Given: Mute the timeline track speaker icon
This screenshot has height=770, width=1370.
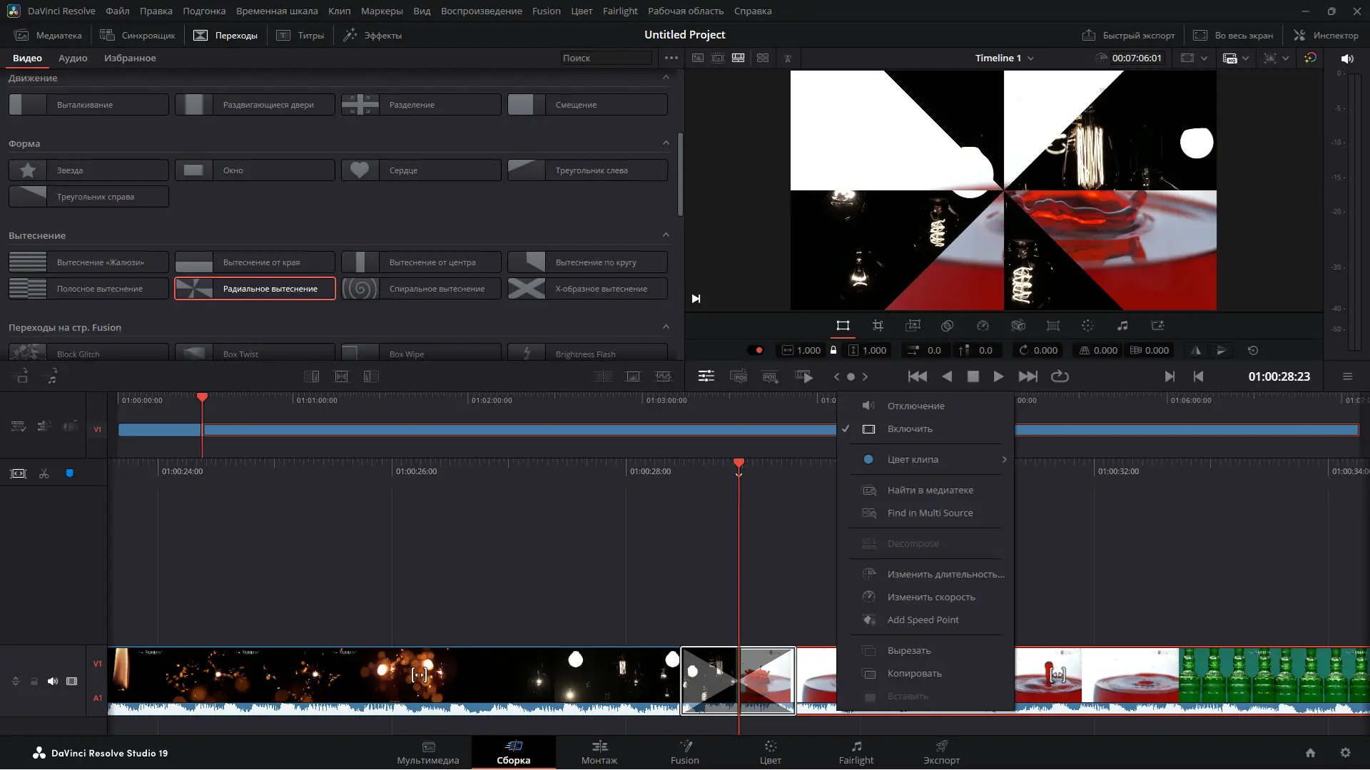Looking at the screenshot, I should click(53, 682).
